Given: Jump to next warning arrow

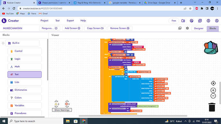Looking at the screenshot, I should click(56, 107).
